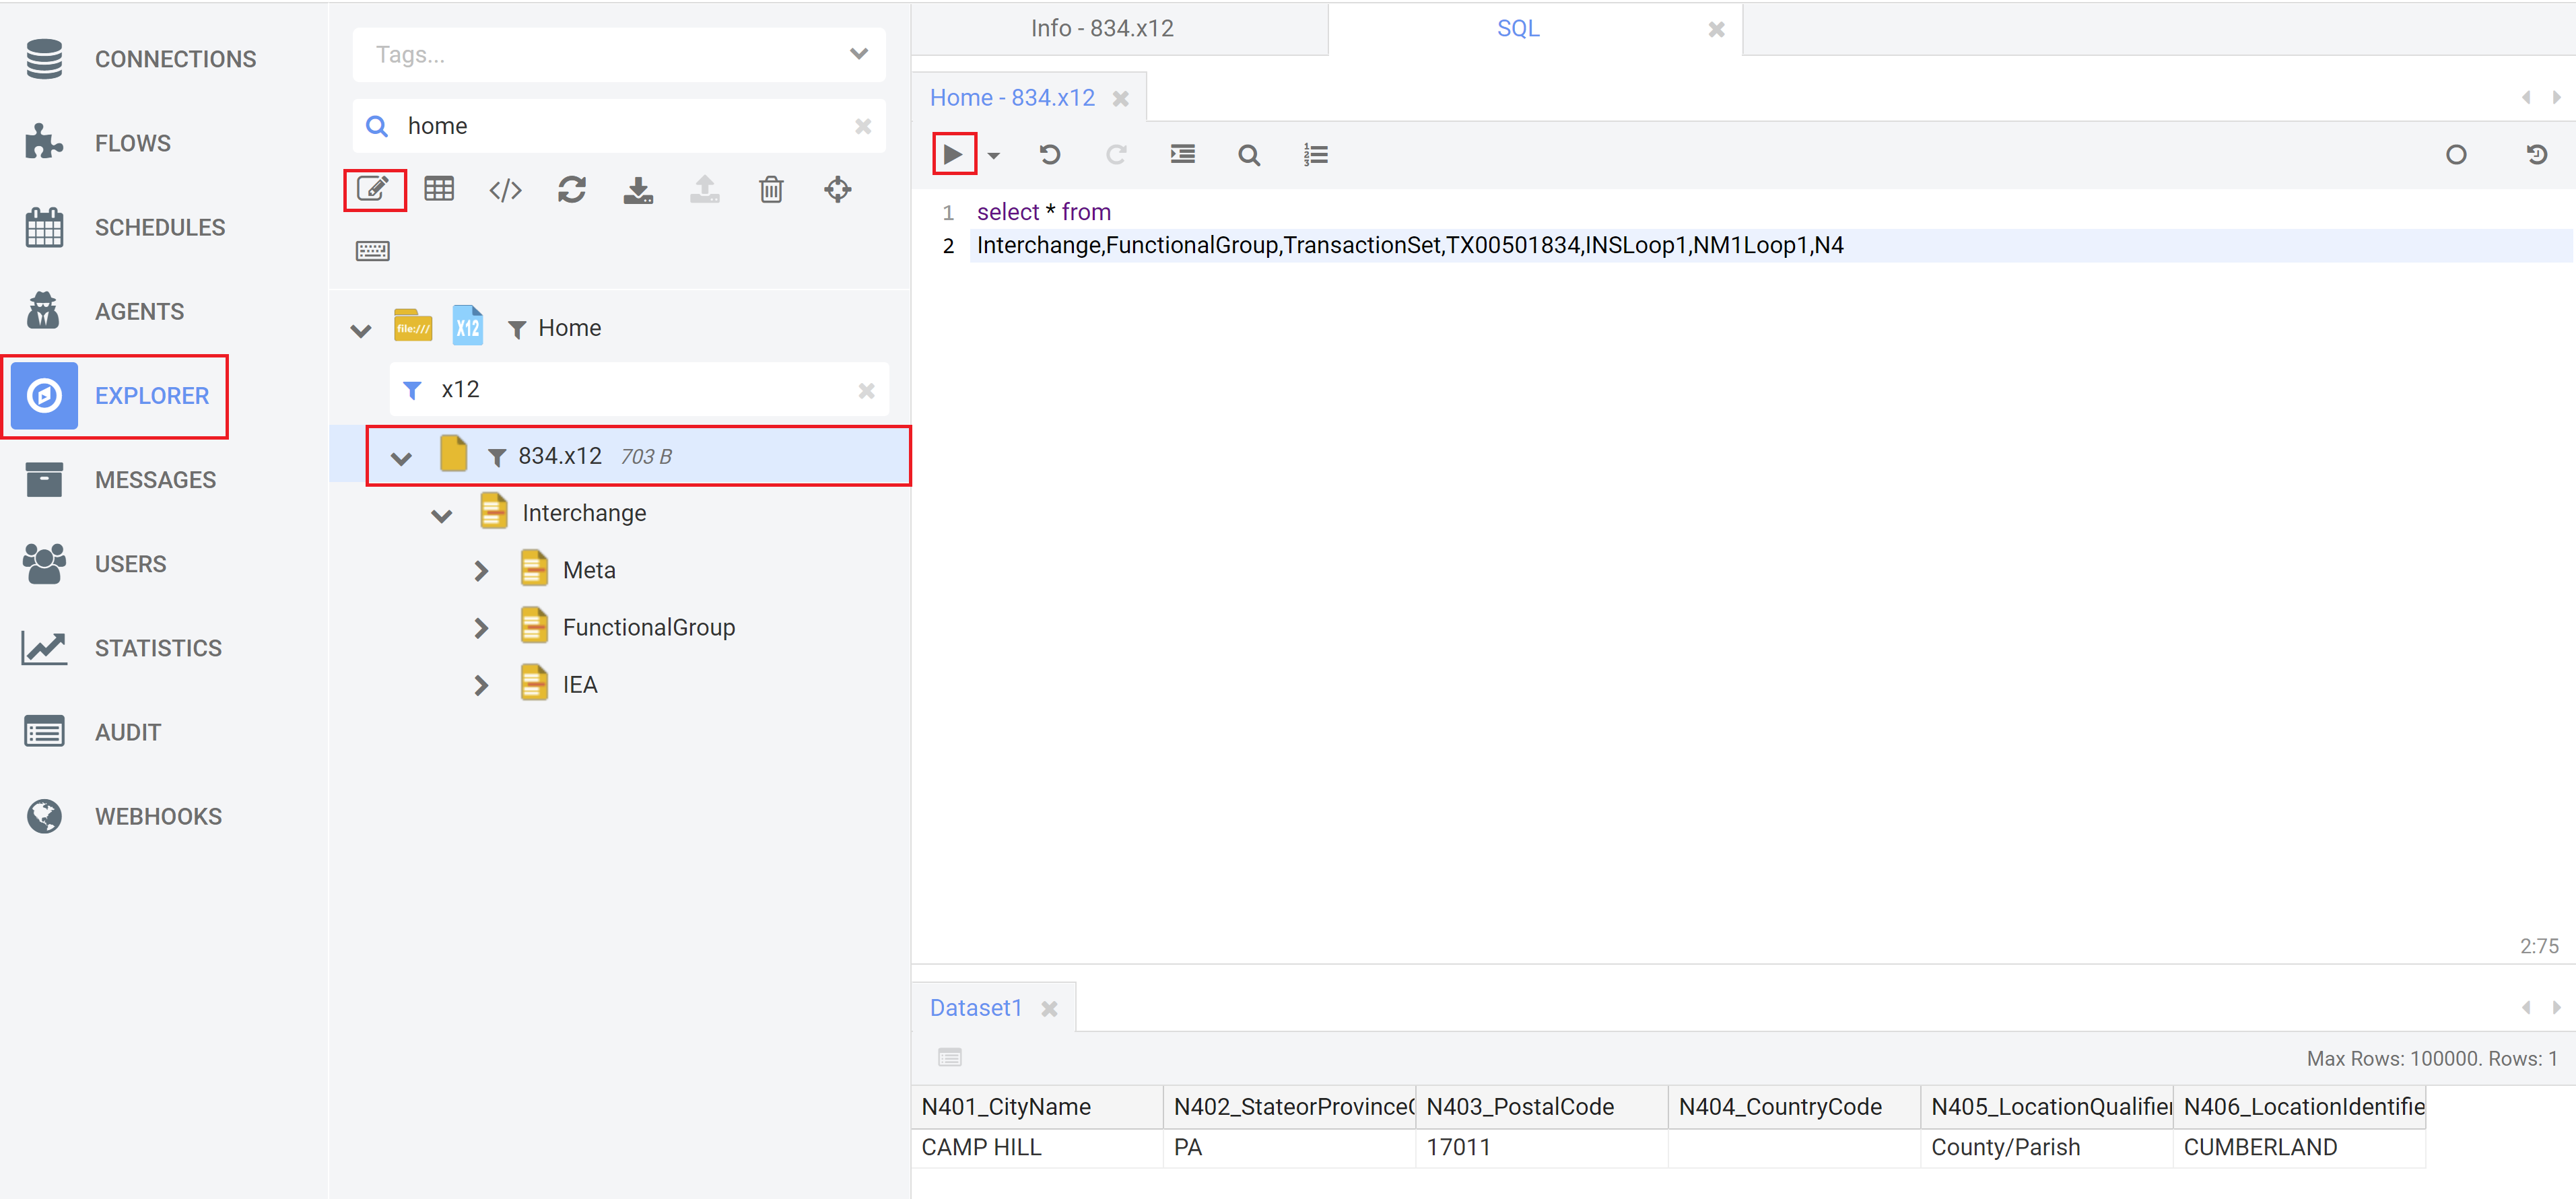2576x1199 pixels.
Task: Collapse the Interchange tree node
Action: click(x=441, y=515)
